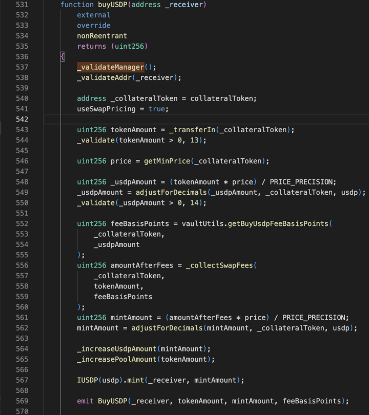Click PRICE_PRECISION on line 548

pos(301,182)
